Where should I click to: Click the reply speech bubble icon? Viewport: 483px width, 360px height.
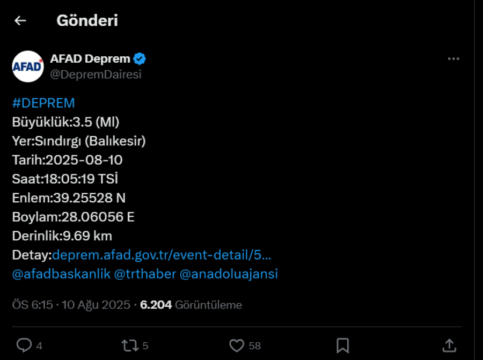tap(24, 345)
